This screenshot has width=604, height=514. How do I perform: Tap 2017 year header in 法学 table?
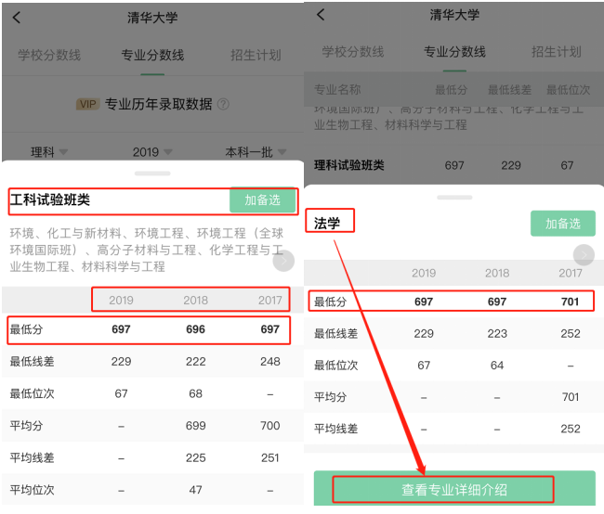(x=571, y=273)
